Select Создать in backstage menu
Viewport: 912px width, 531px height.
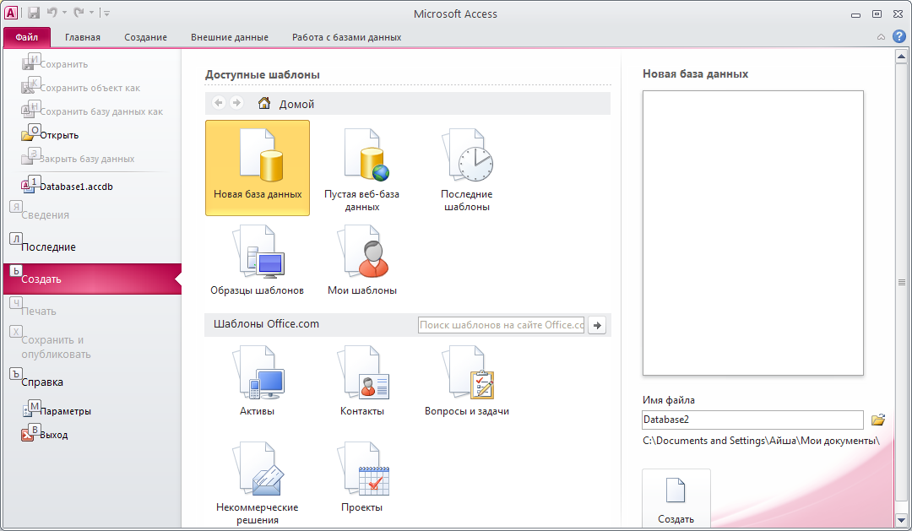coord(93,279)
